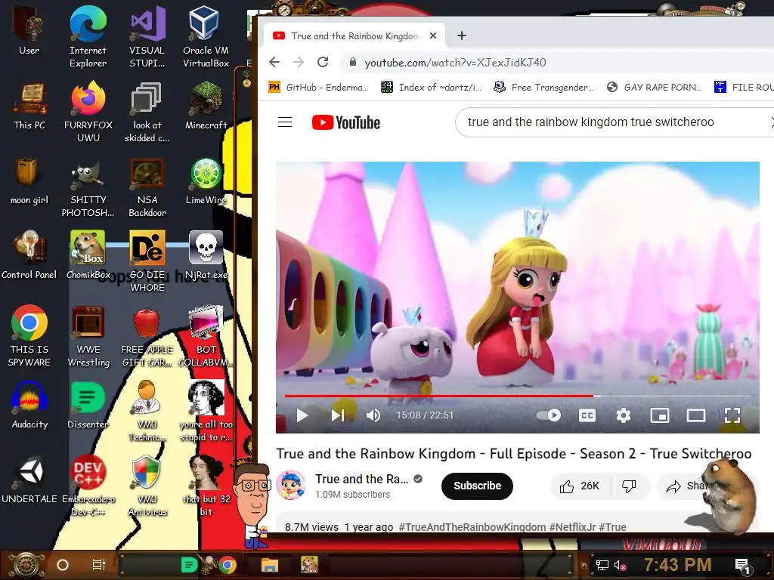Go to YouTube home via logo
The image size is (774, 580).
click(346, 122)
